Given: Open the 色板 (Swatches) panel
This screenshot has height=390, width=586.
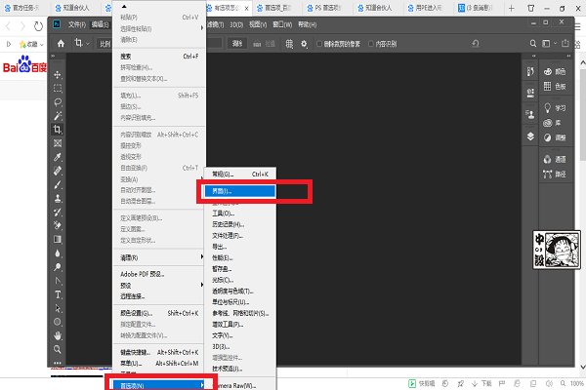Looking at the screenshot, I should pyautogui.click(x=555, y=86).
